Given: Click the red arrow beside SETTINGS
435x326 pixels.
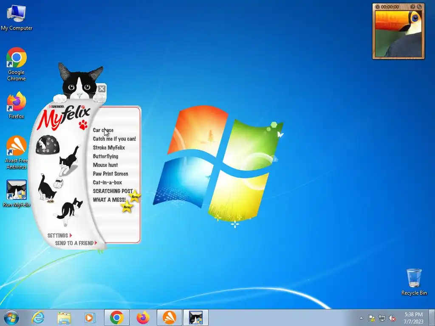Looking at the screenshot, I should 71,235.
